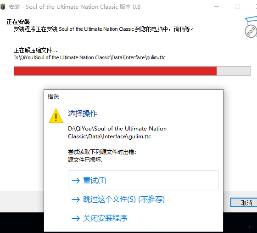
Task: Click the 源文件已损坏 error message
Action: (85, 159)
